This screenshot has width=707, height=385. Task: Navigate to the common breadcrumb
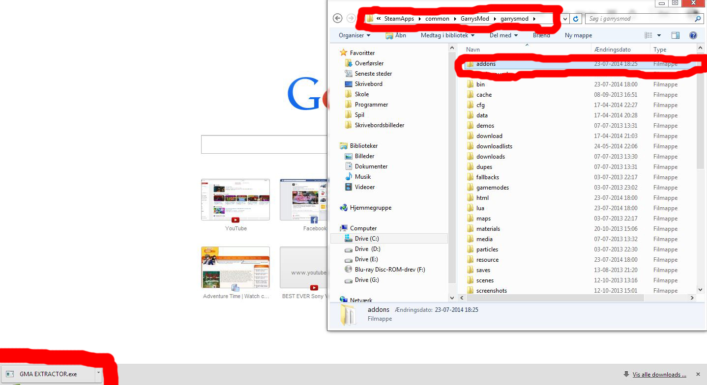point(437,19)
